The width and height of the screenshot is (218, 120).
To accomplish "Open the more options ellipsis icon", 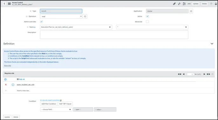I will point(189,4).
